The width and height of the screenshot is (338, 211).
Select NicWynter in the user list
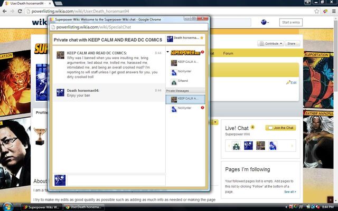tap(185, 72)
